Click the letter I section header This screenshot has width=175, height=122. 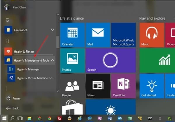click(6, 89)
